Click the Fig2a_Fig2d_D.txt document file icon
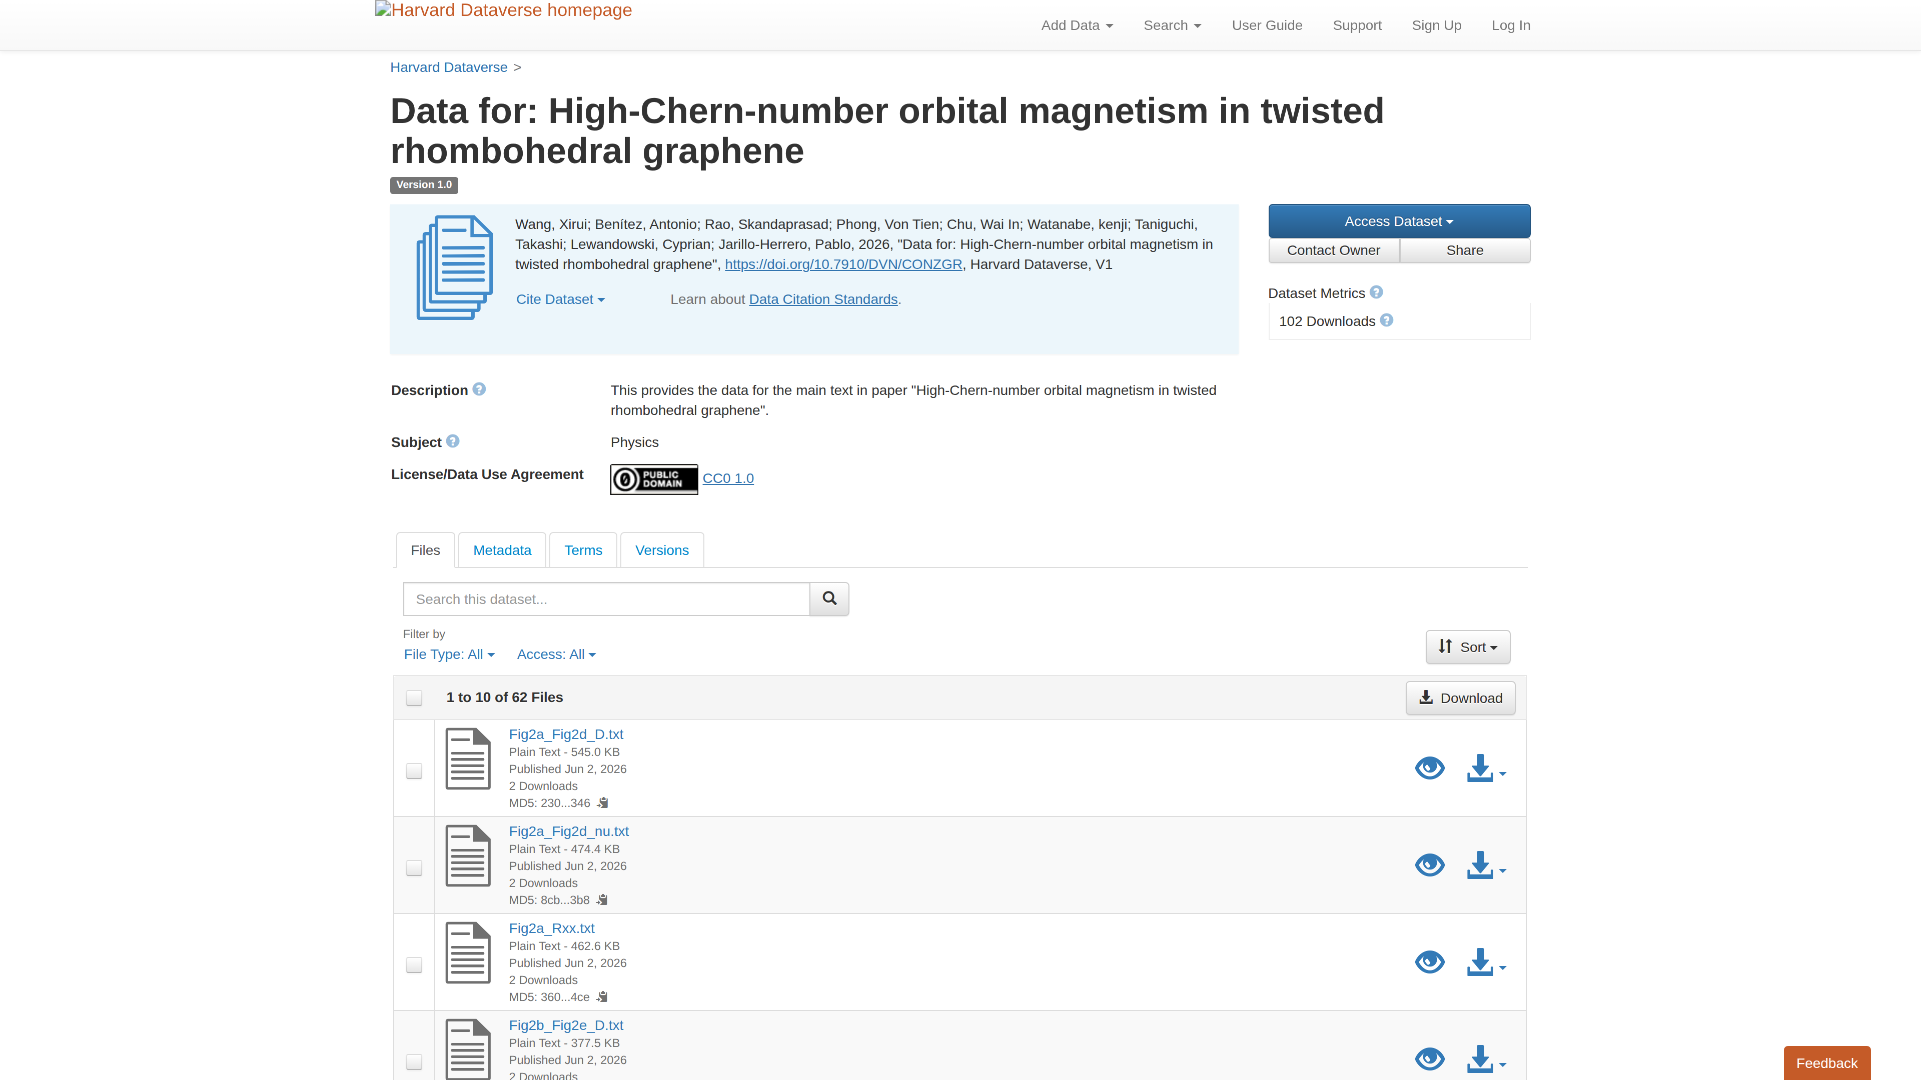This screenshot has height=1080, width=1921. pyautogui.click(x=468, y=759)
